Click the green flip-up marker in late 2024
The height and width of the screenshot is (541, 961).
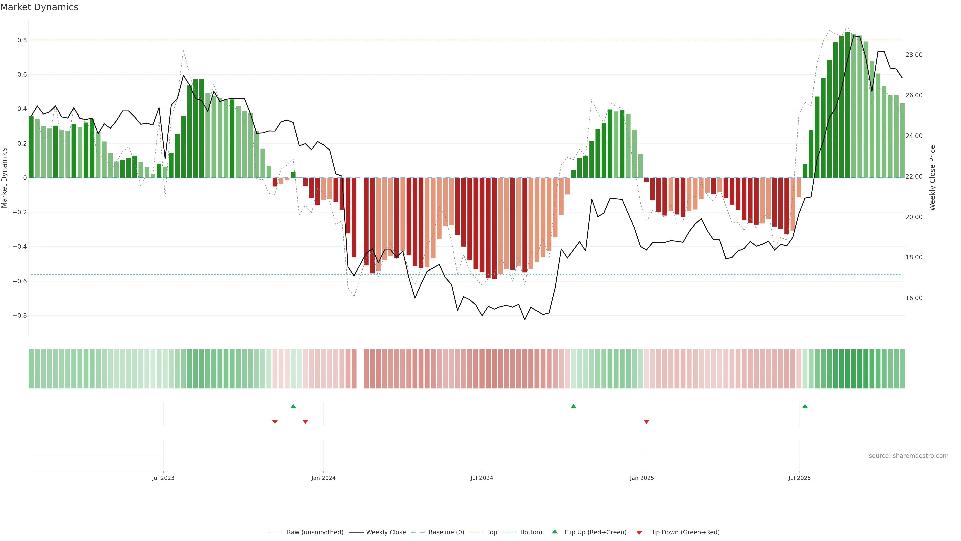pyautogui.click(x=573, y=406)
